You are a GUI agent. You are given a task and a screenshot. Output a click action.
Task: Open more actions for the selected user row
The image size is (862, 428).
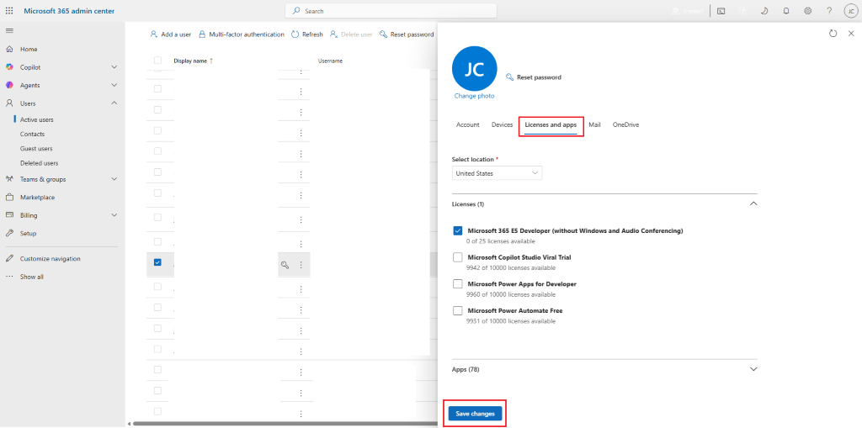(301, 265)
